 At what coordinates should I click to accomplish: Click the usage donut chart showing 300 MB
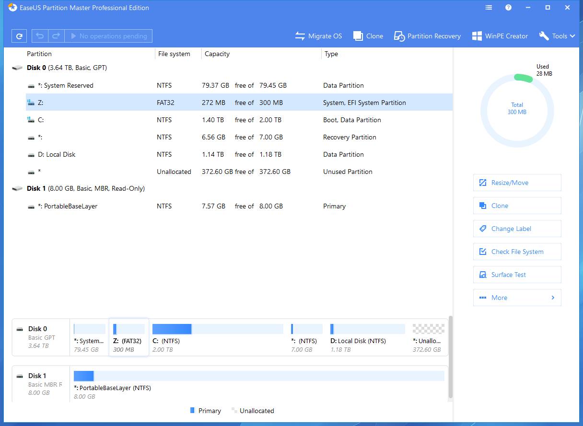coord(517,110)
